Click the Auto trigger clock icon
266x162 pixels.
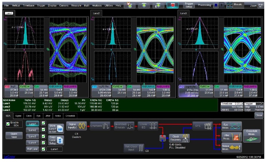point(130,6)
